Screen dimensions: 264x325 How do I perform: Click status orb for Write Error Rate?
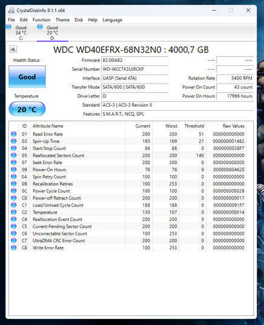click(14, 248)
